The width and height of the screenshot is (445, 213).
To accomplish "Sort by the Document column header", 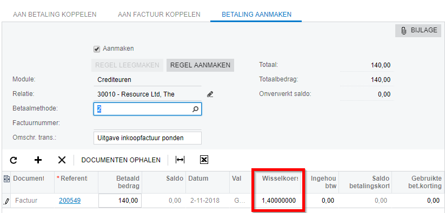I will [x=32, y=182].
